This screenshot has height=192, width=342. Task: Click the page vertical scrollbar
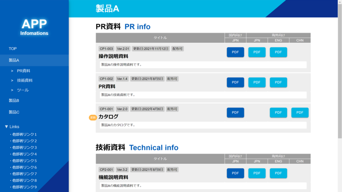pos(340,69)
